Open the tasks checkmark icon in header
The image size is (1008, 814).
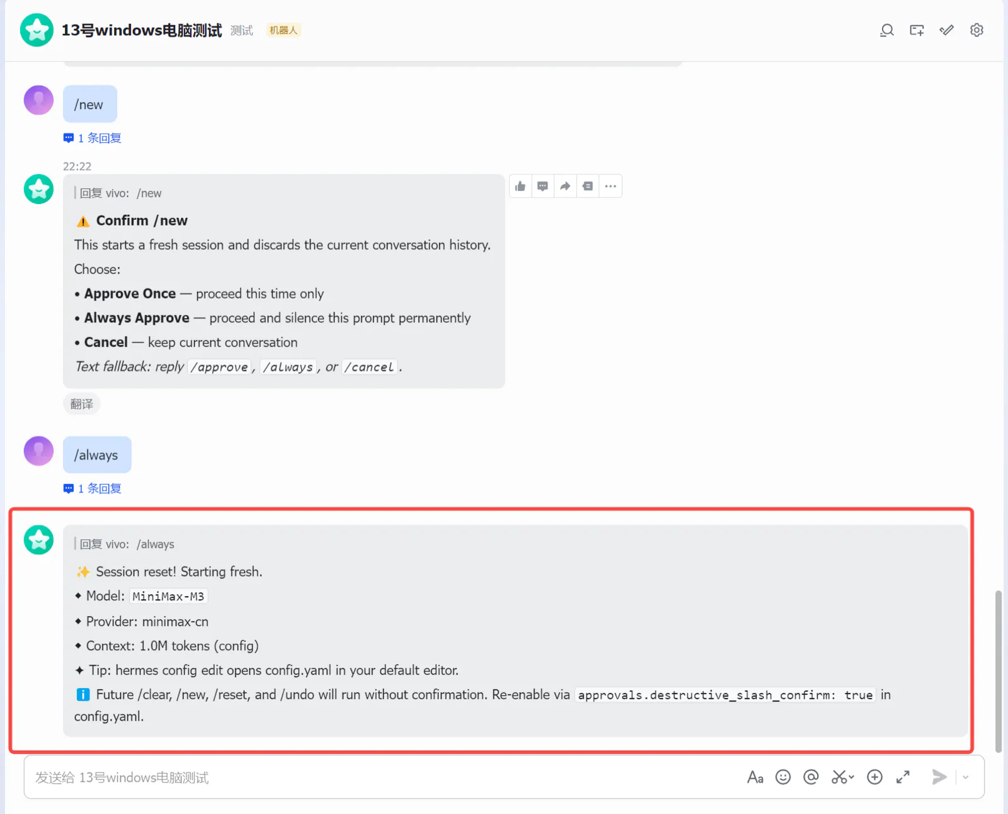[946, 30]
